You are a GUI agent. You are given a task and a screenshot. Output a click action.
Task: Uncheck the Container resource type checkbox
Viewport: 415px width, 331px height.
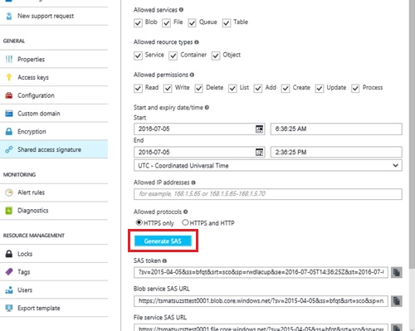coord(173,56)
